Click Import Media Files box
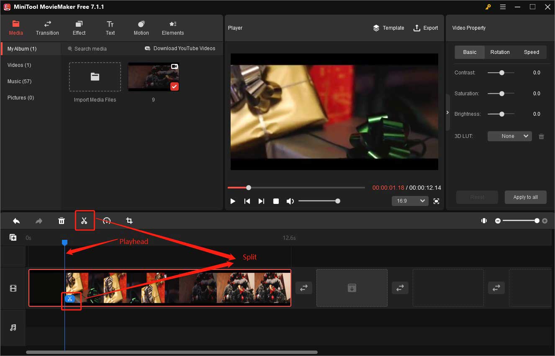The height and width of the screenshot is (356, 555). click(x=95, y=77)
